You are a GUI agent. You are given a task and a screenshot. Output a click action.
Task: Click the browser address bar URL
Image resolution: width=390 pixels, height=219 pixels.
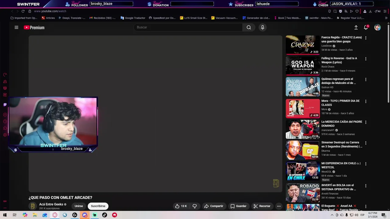tap(50, 11)
